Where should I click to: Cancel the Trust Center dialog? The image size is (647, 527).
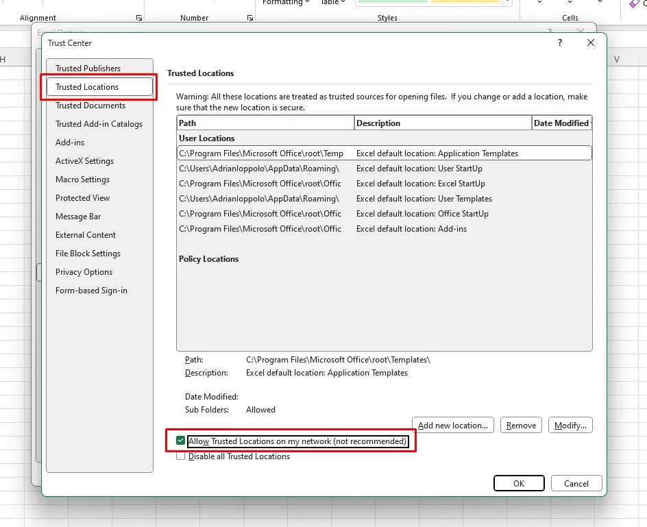(x=576, y=483)
